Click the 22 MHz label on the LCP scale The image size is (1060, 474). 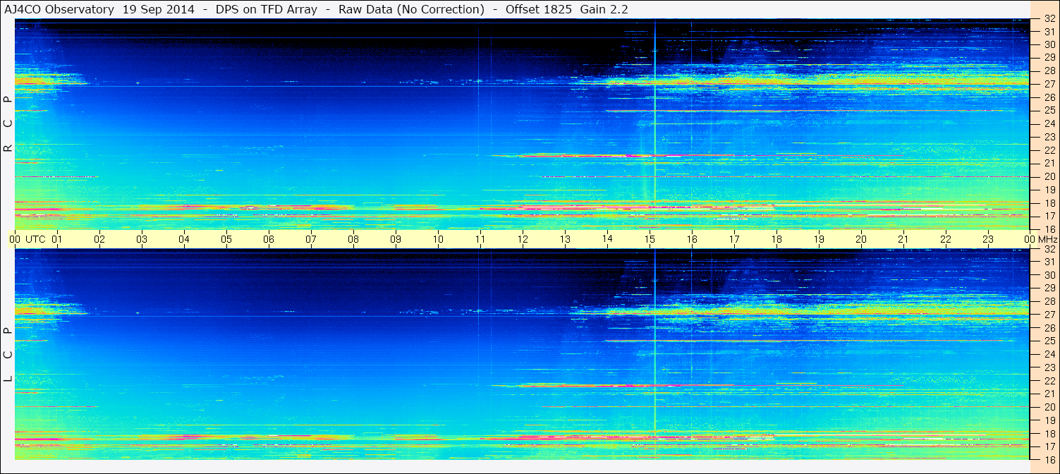pos(1049,381)
